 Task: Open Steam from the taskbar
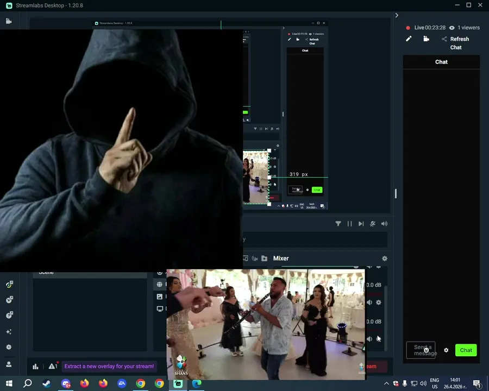pos(47,383)
